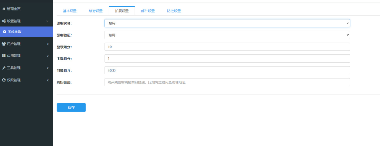The width and height of the screenshot is (380, 146).
Task: Click the user-circle icon beside 权限管理
Action: click(x=4, y=80)
